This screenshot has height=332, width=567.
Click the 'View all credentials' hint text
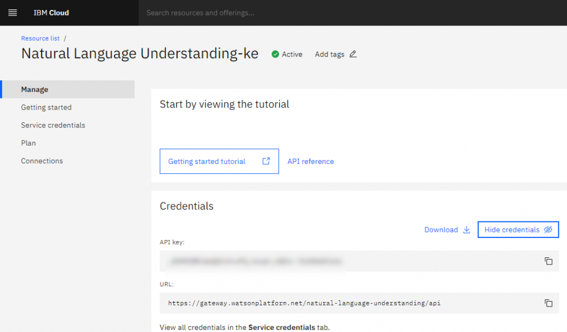244,328
